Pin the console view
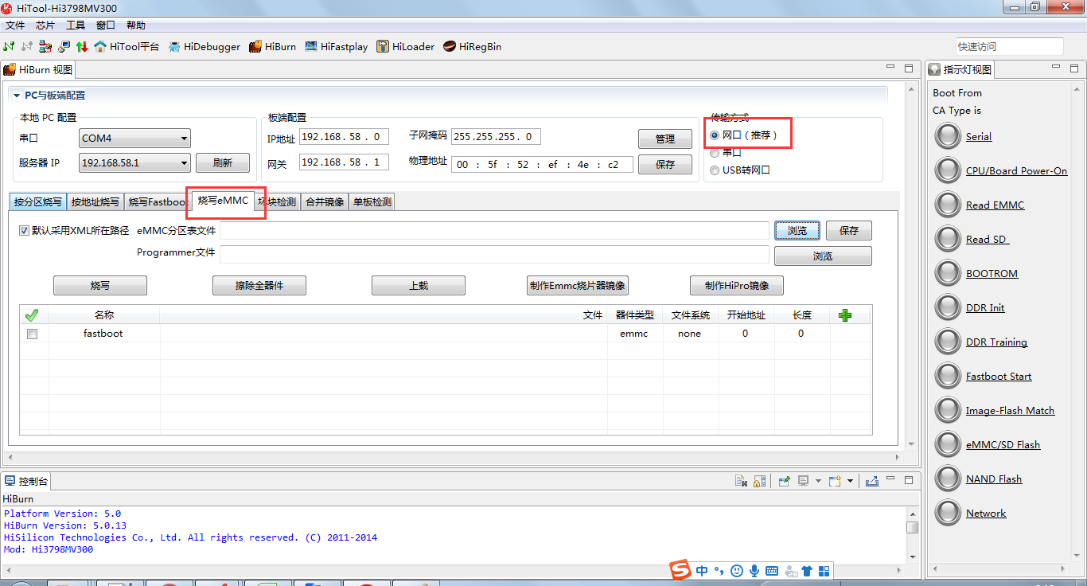The image size is (1087, 586). tap(784, 481)
